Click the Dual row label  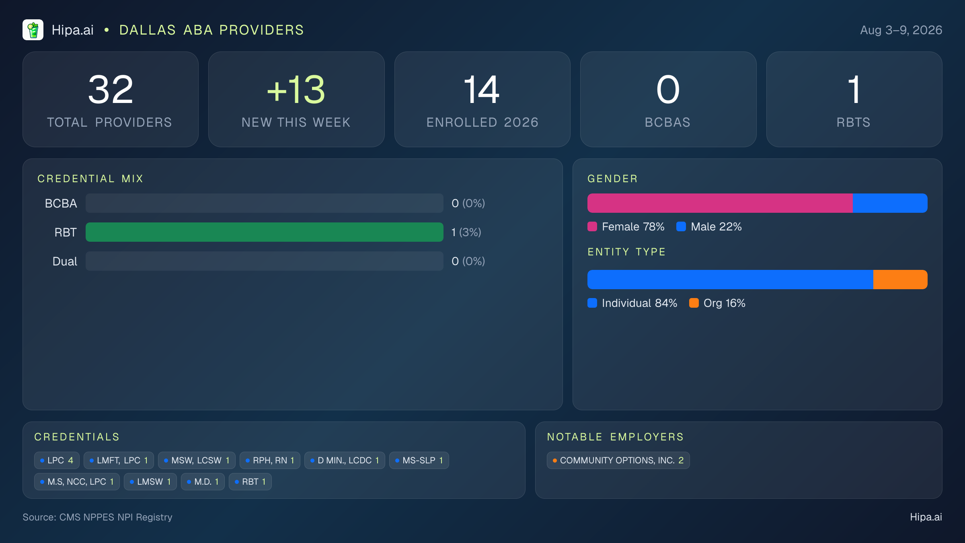(x=65, y=261)
